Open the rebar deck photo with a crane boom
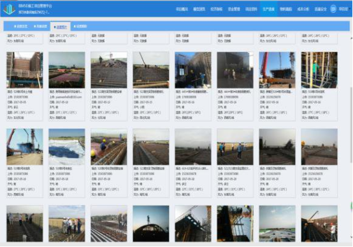 [x=151, y=70]
